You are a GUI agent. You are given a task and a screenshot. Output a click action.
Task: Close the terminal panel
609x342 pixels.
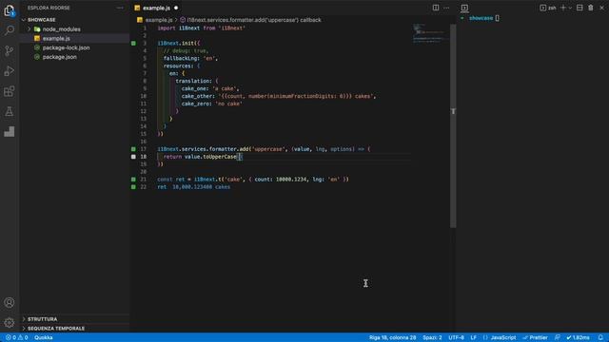click(601, 8)
